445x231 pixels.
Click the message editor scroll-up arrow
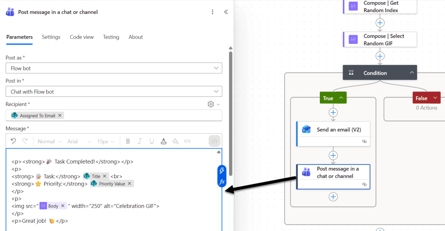pos(219,152)
